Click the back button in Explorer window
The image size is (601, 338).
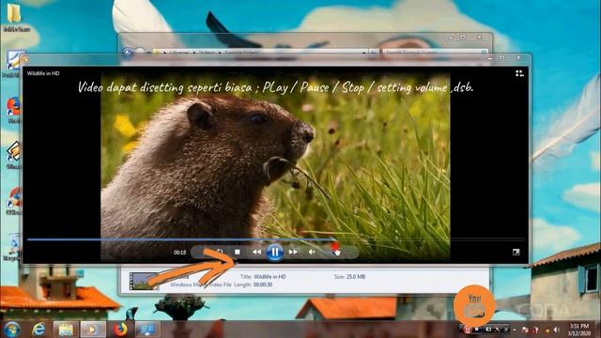tap(128, 52)
